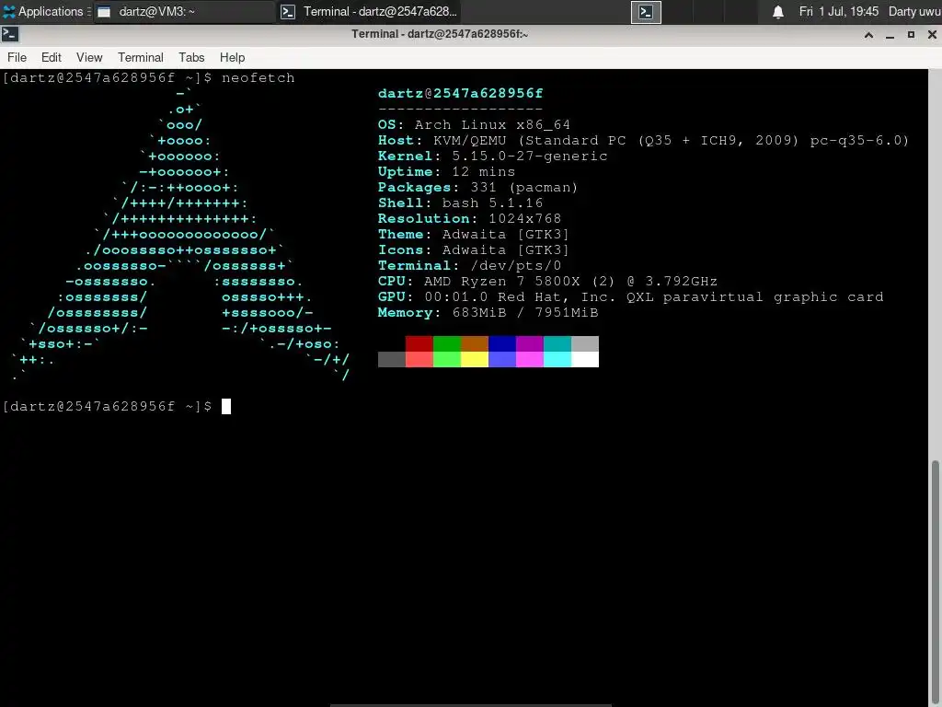The image size is (942, 707).
Task: Open the notification bell icon
Action: [778, 12]
